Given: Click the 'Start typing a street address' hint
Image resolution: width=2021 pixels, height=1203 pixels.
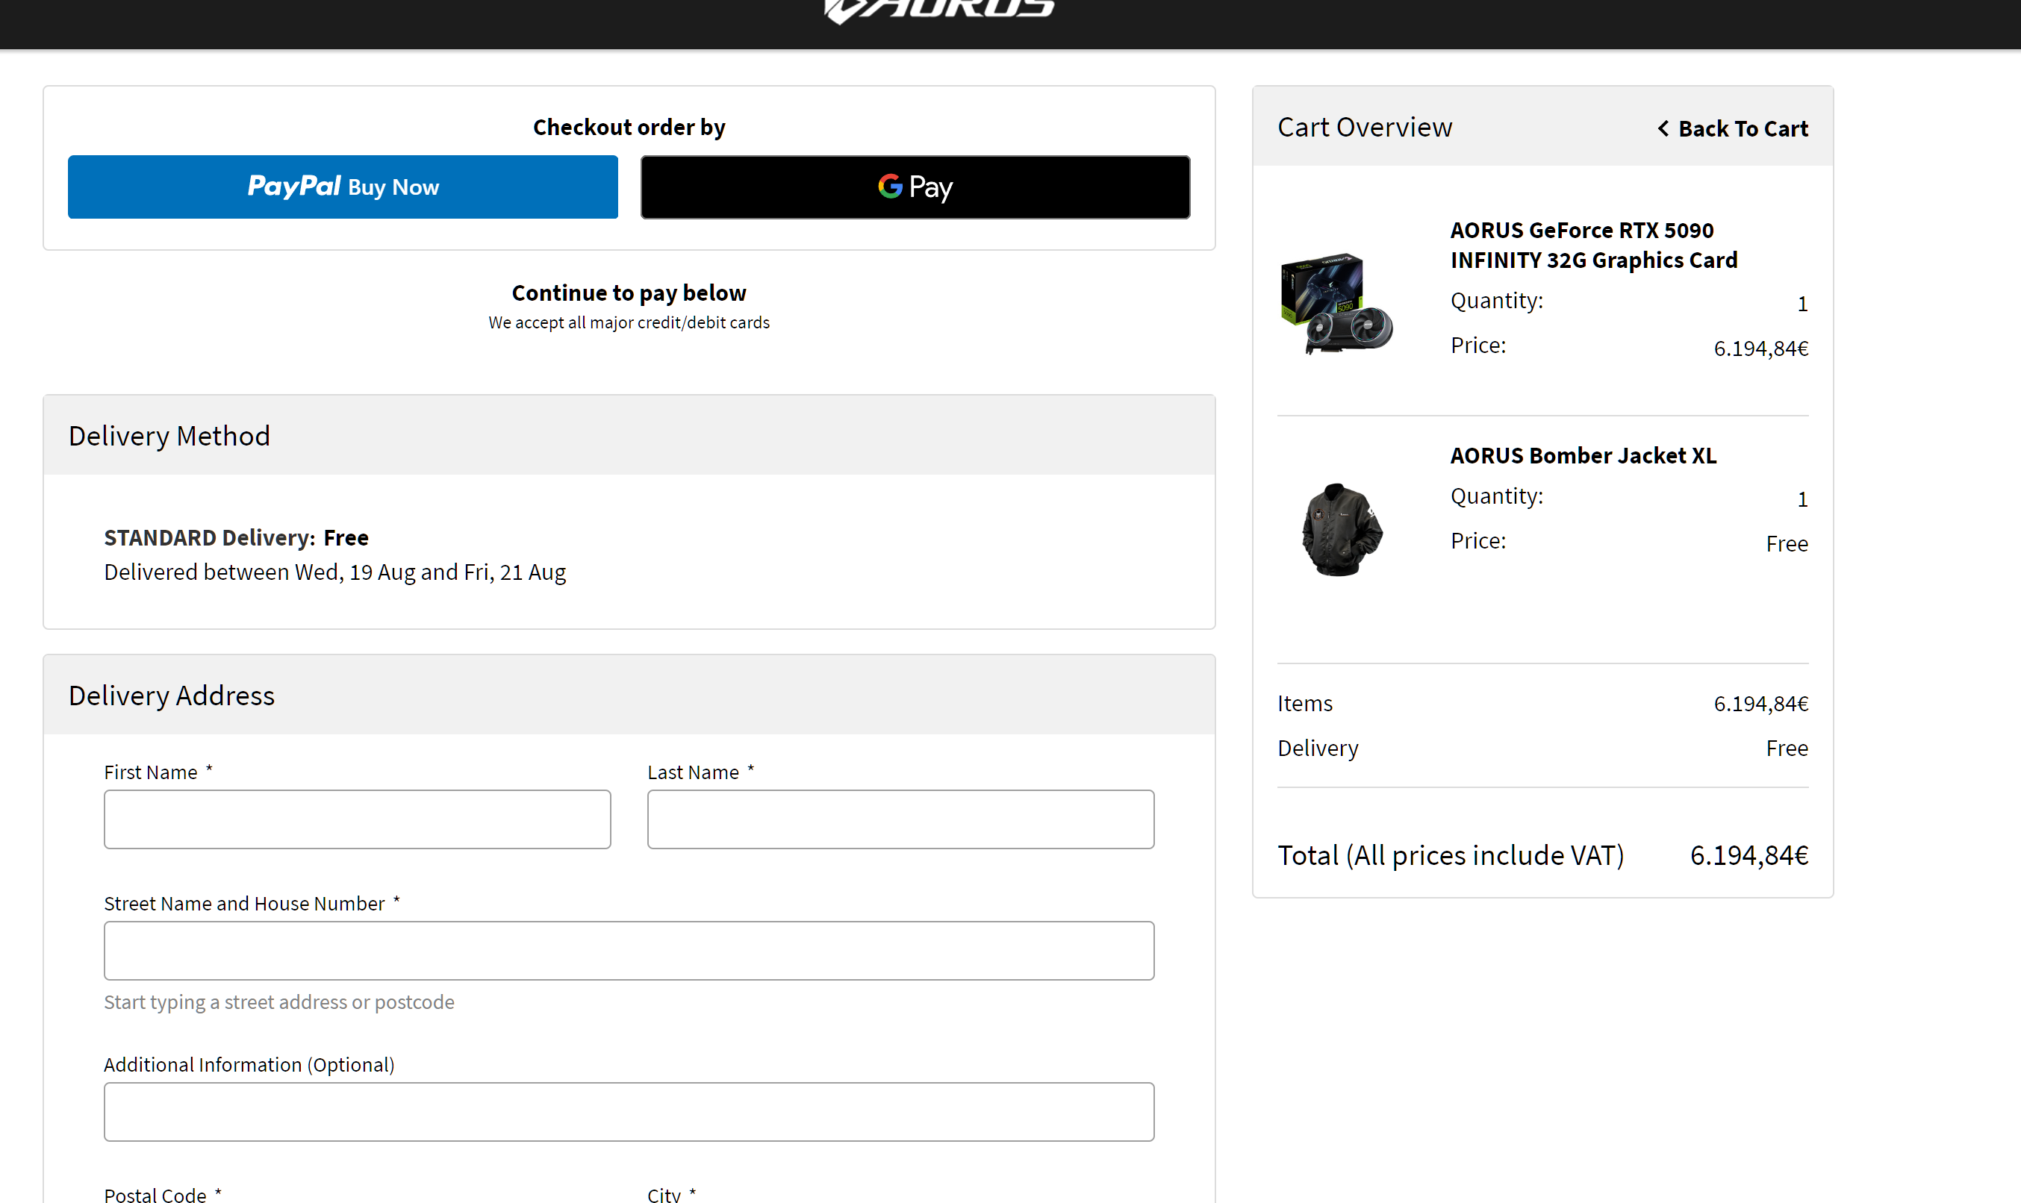Looking at the screenshot, I should pos(279,1003).
